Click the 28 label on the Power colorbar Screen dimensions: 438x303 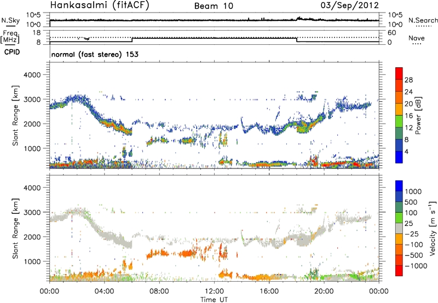click(408, 80)
